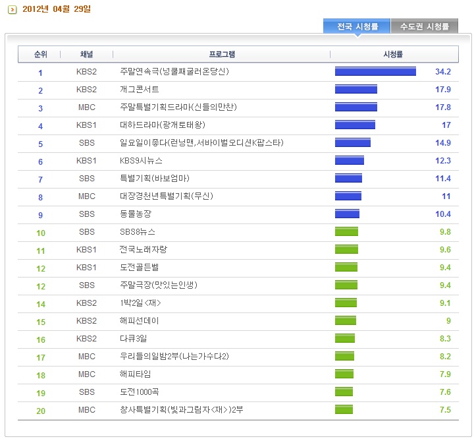
Task: Select program 주말연속극(넝쿨째굴러온당신)
Action: tap(174, 72)
